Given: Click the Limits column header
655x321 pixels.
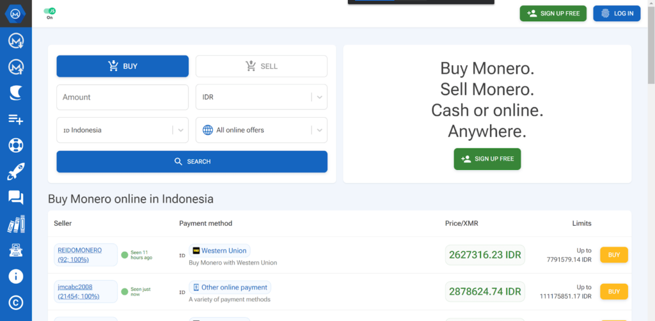Looking at the screenshot, I should 582,223.
